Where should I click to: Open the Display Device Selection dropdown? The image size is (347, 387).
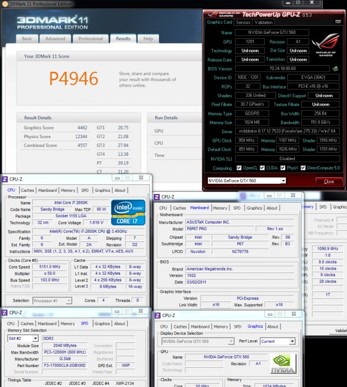231,341
